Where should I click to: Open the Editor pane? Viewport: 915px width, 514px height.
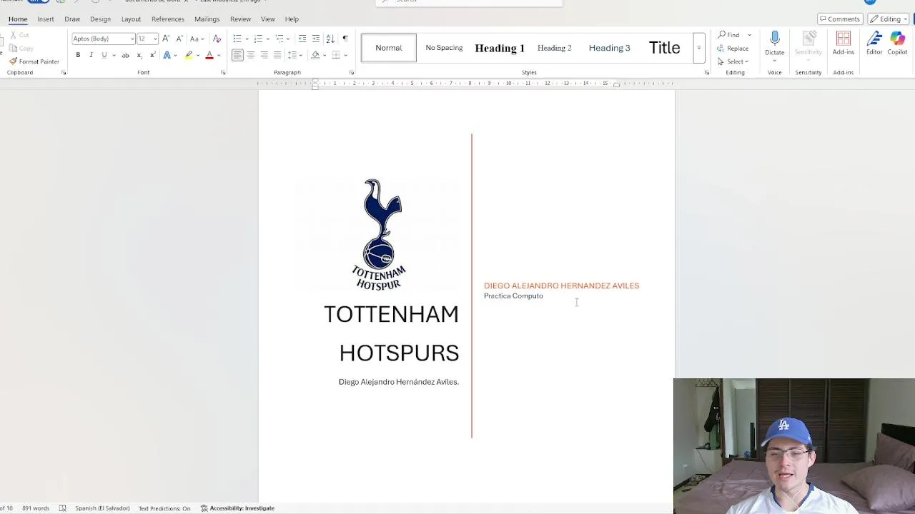pyautogui.click(x=874, y=43)
